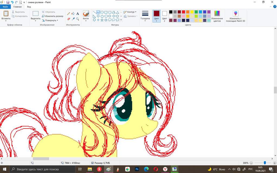The width and height of the screenshot is (277, 173).
Task: Click the horizontal scrollbar thumb
Action: [x=41, y=159]
